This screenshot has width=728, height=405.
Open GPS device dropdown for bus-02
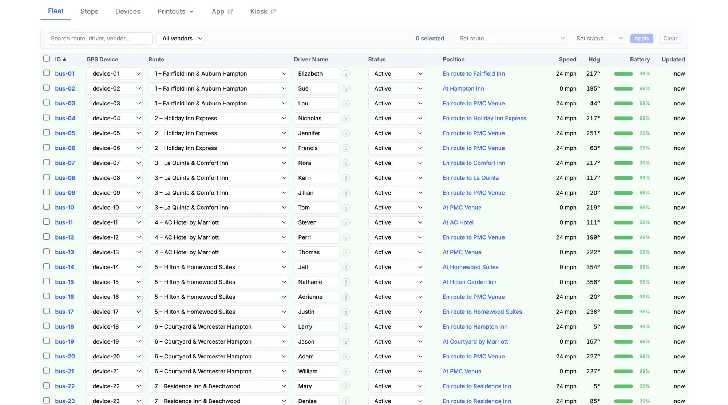(114, 88)
